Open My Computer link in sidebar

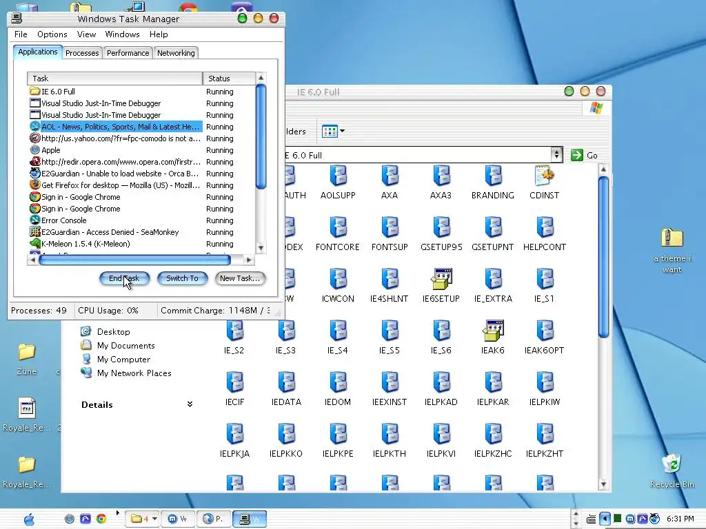[123, 360]
